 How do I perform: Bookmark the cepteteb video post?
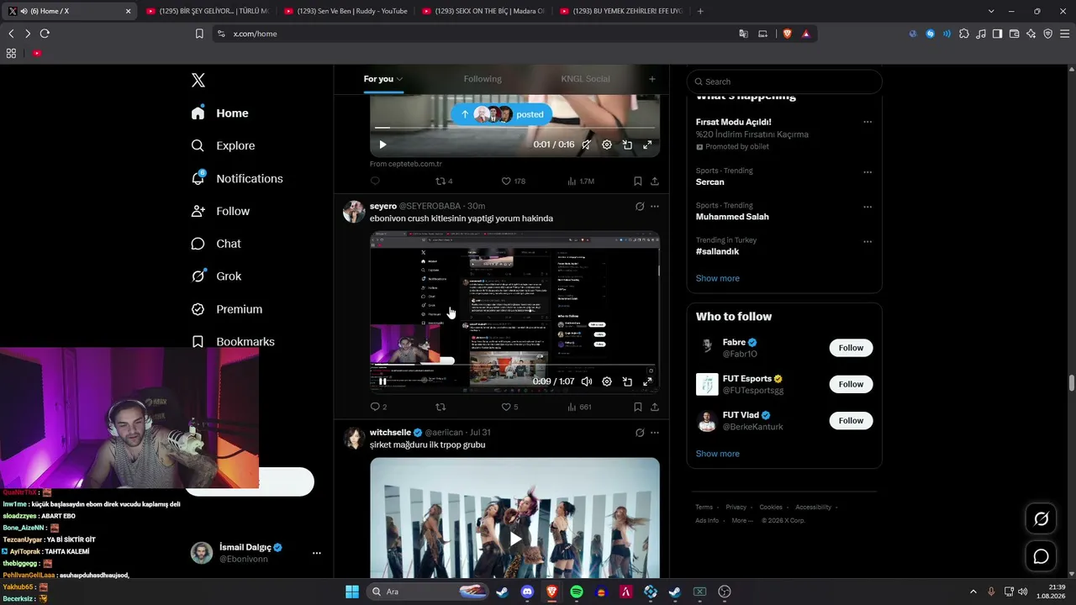coord(637,181)
